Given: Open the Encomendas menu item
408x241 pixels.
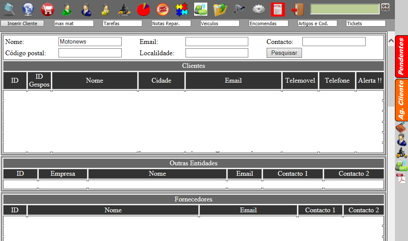Looking at the screenshot, I should 268,23.
